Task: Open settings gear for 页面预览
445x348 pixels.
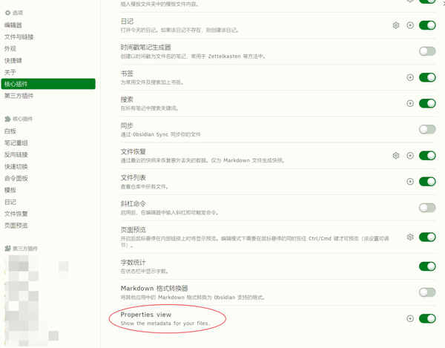Action: point(410,237)
